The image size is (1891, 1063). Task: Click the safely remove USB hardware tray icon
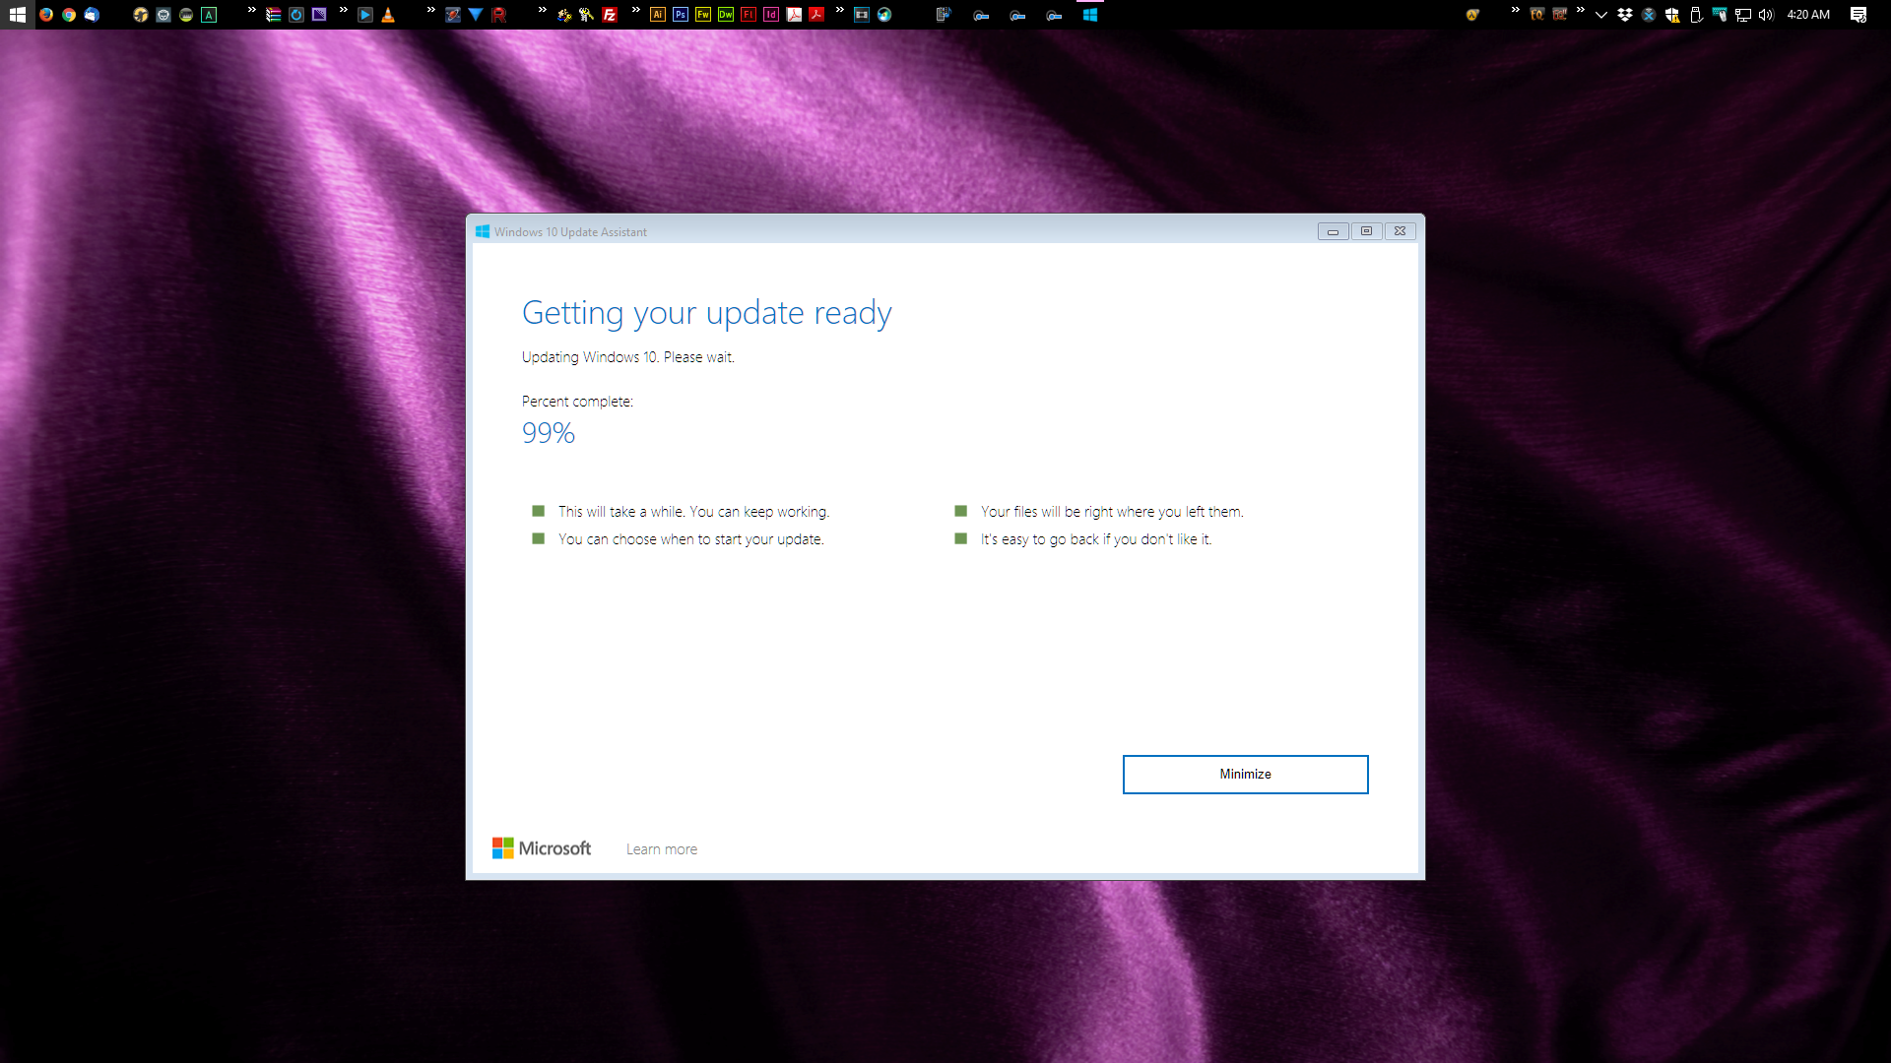point(1696,15)
